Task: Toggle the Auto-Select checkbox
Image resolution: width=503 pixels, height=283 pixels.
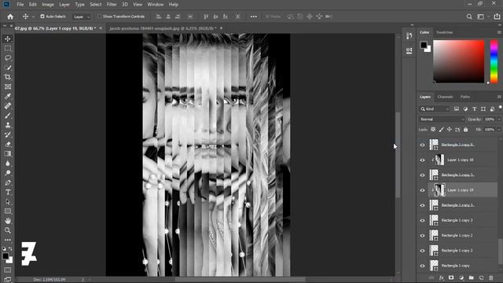Action: click(x=42, y=17)
